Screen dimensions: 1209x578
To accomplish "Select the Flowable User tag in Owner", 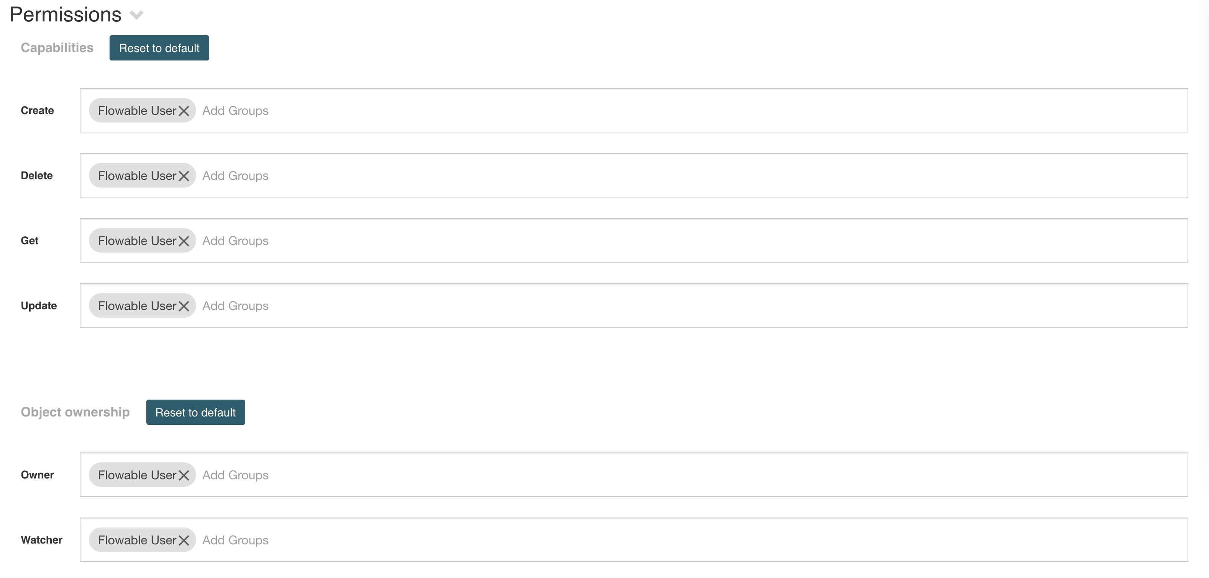I will click(x=137, y=475).
